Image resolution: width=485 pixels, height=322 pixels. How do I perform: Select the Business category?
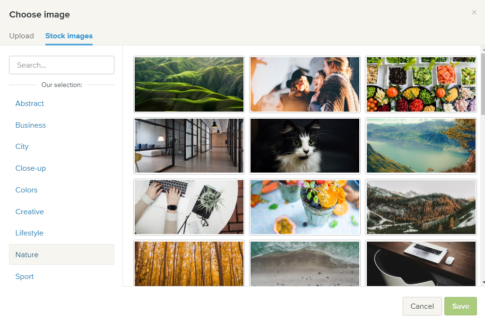point(31,125)
